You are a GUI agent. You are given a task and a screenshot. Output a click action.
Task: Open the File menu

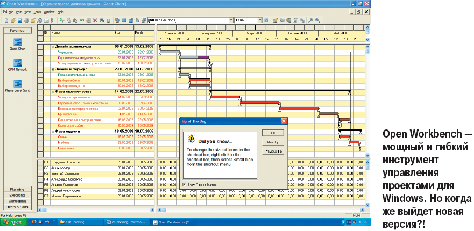(11, 12)
